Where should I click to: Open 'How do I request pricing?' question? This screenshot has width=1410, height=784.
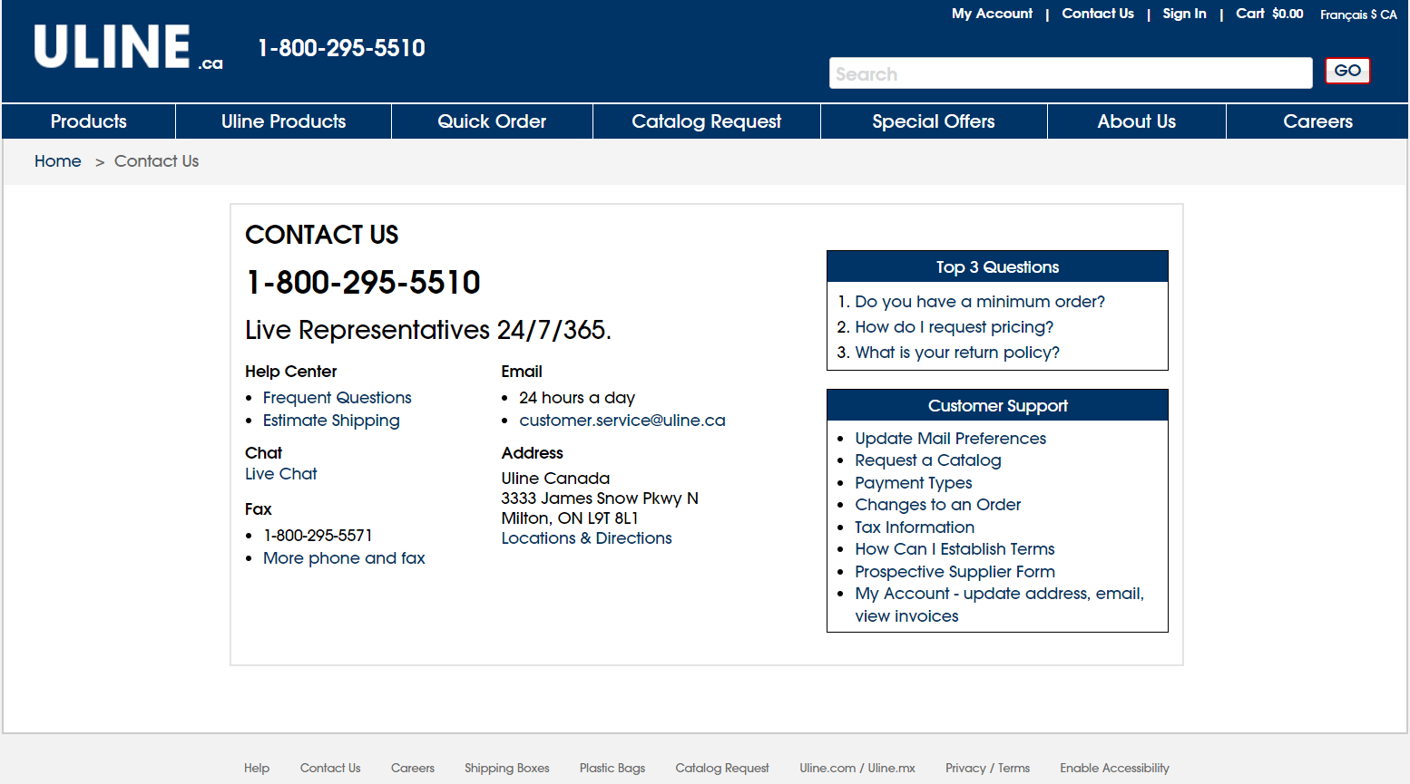(955, 327)
